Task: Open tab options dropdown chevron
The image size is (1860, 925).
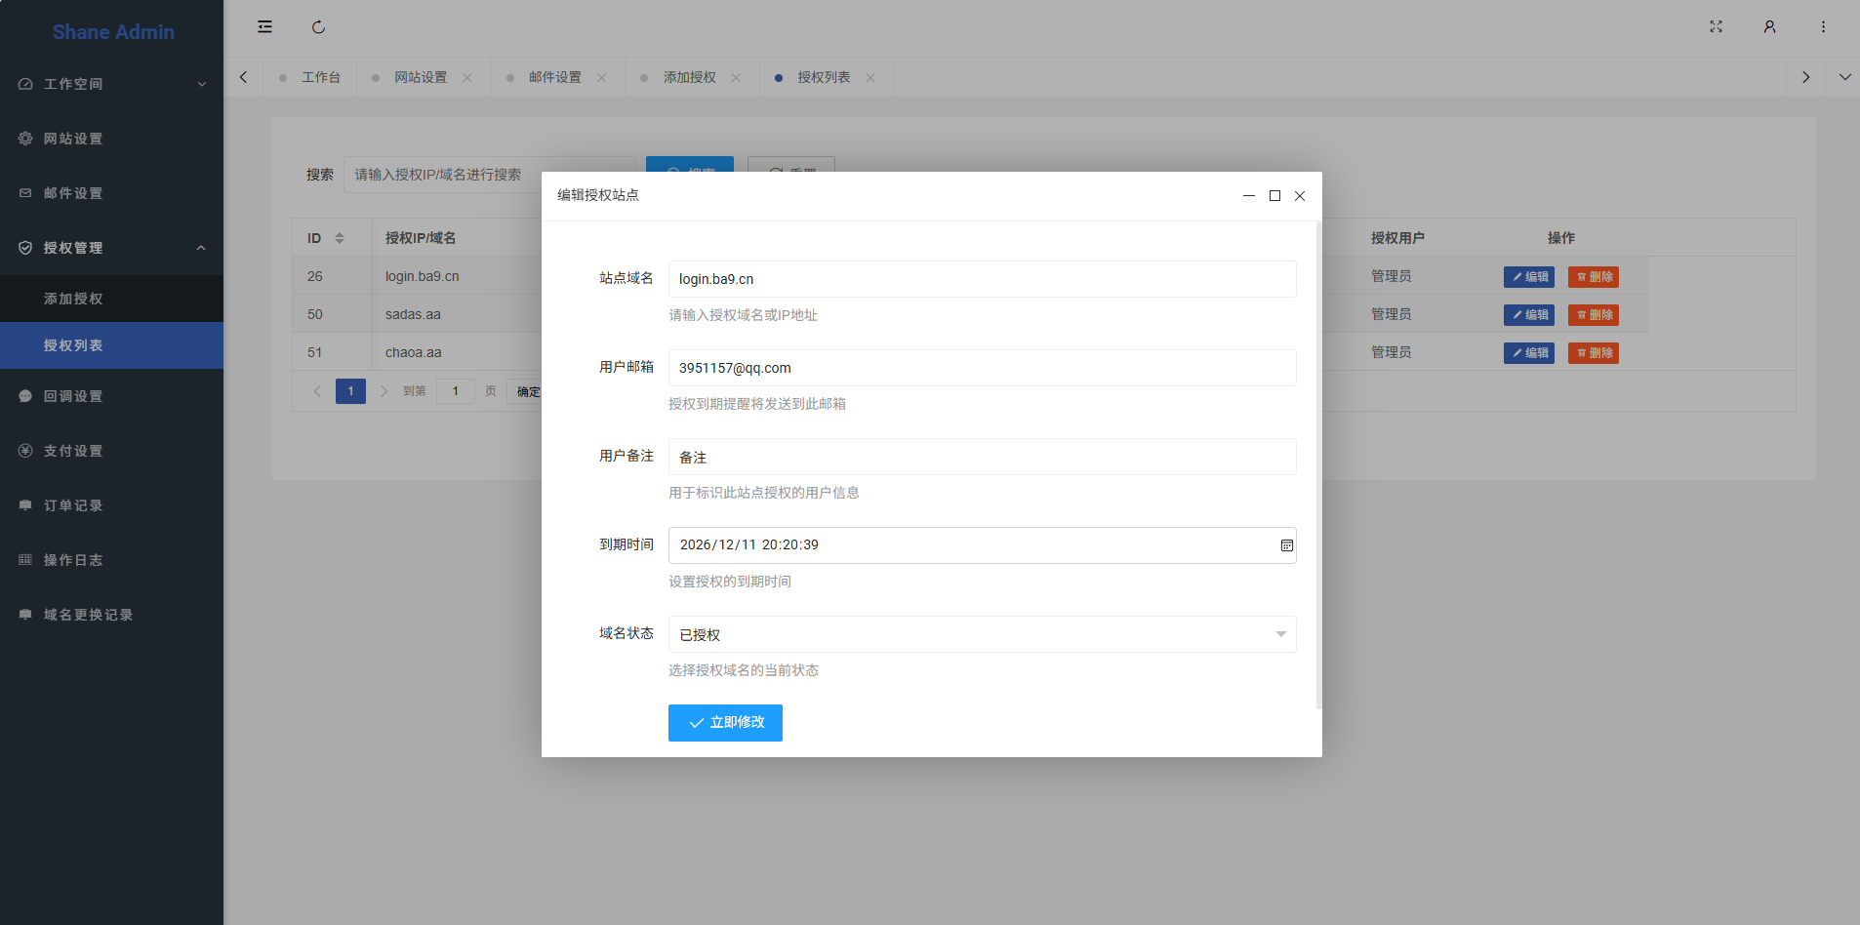Action: pyautogui.click(x=1844, y=77)
